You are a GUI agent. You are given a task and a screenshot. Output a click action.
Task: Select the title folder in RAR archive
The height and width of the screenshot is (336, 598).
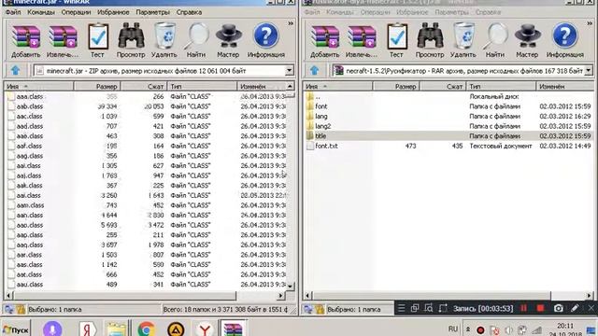(x=320, y=136)
